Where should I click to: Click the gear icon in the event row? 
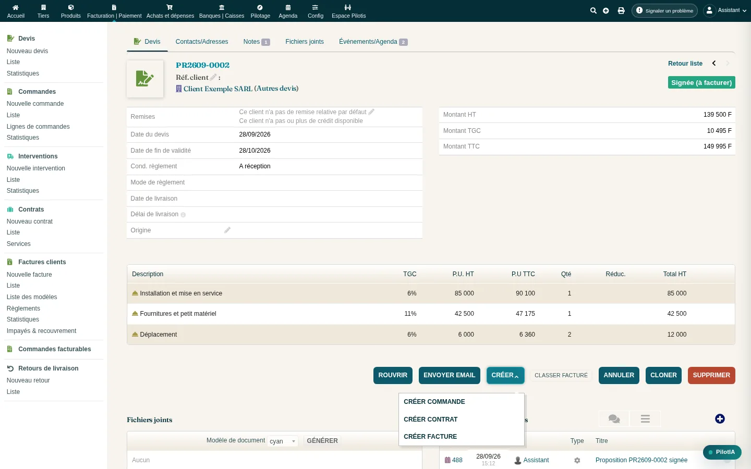click(577, 460)
